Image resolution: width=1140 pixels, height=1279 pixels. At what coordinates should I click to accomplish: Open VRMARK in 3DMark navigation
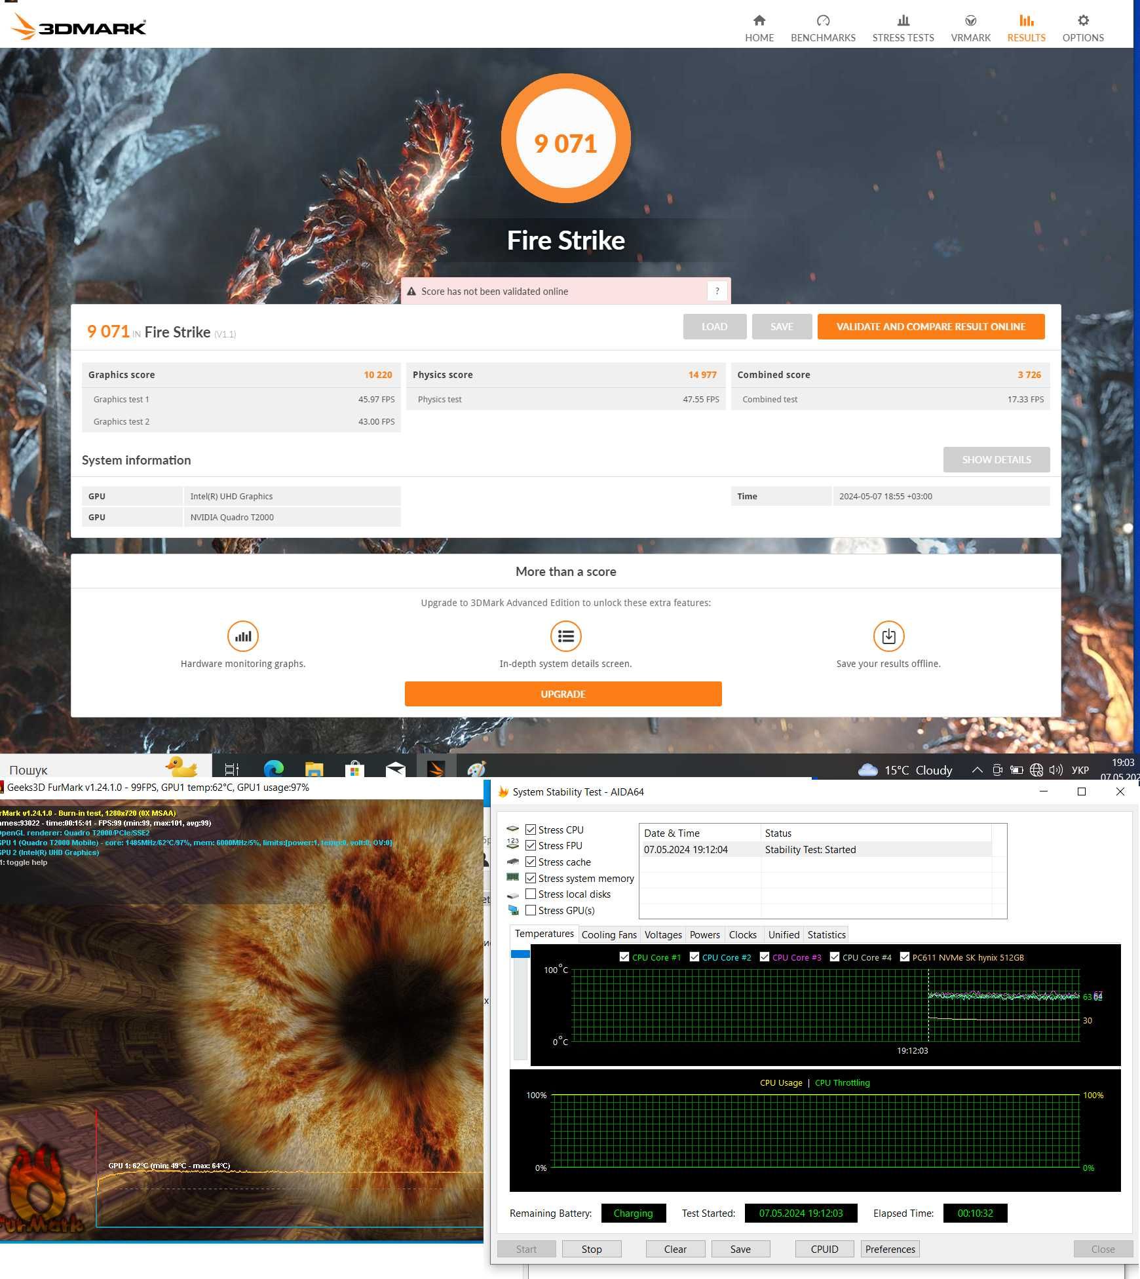(x=971, y=28)
